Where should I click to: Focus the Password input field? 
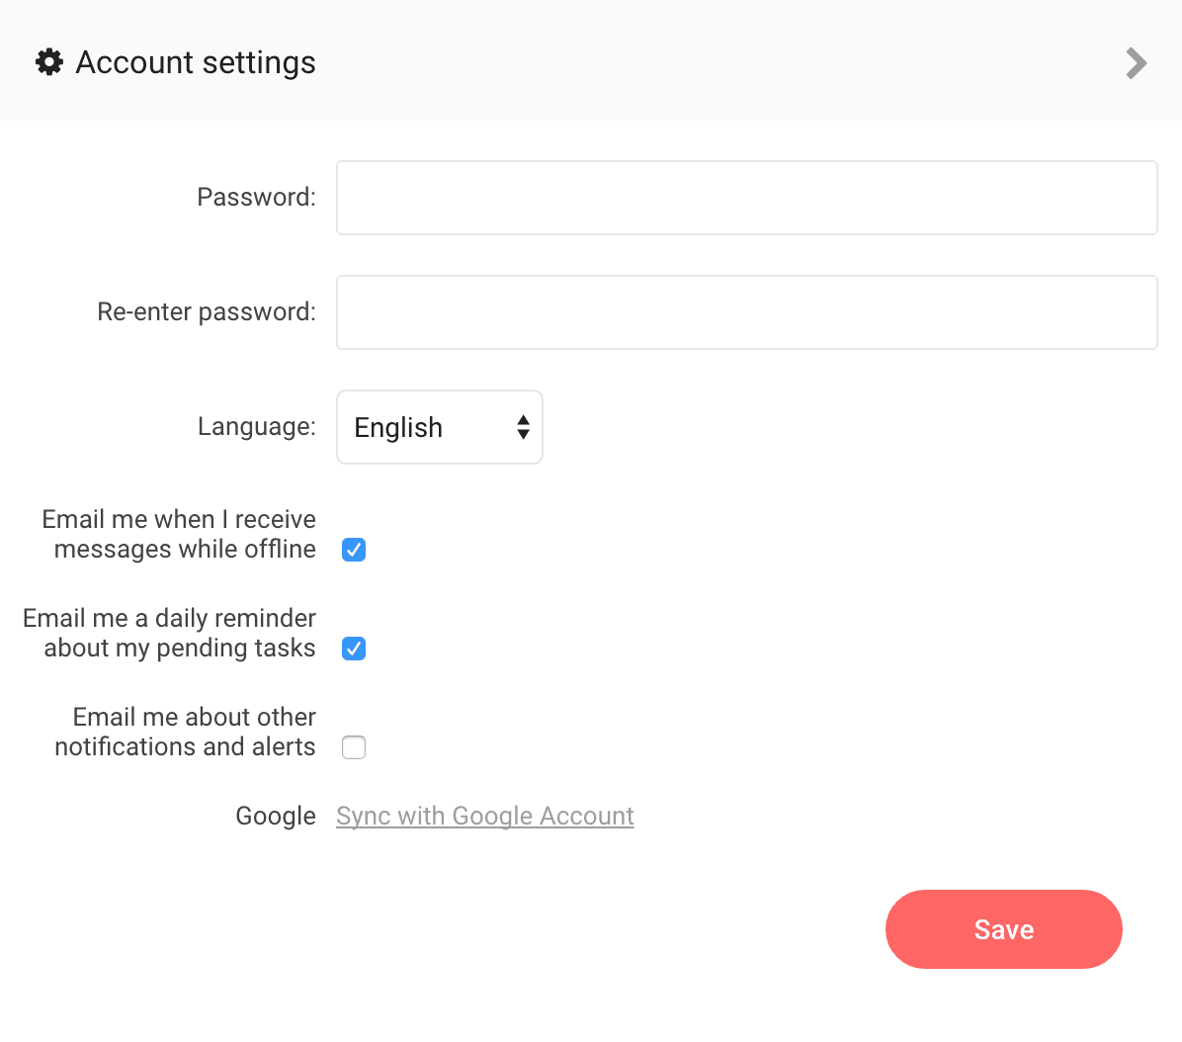(746, 198)
